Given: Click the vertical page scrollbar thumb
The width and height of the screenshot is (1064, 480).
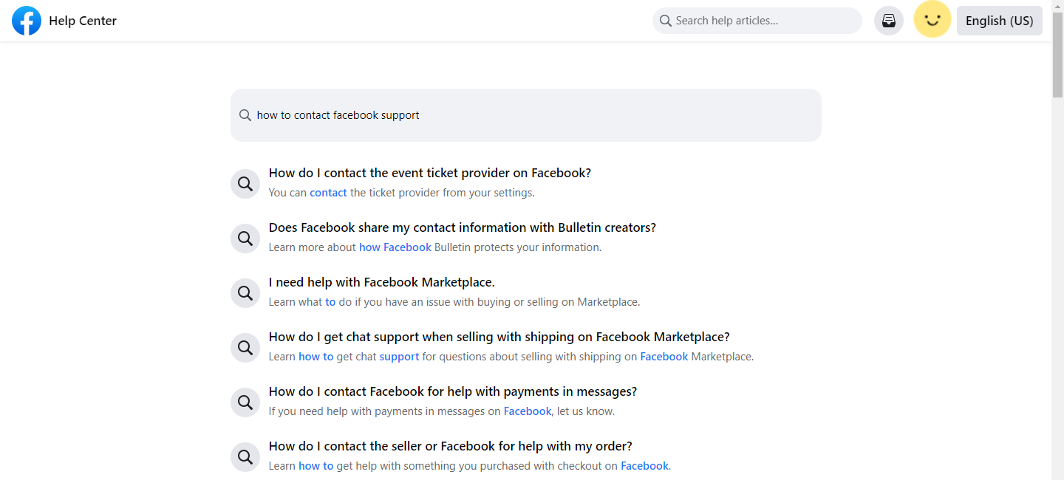Looking at the screenshot, I should point(1057,55).
